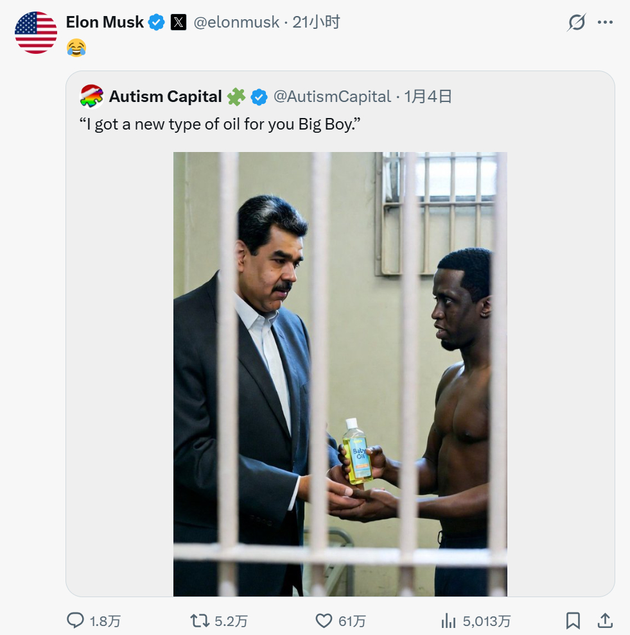Visit the @AutismCapital handle in the quoted post
Viewport: 630px width, 635px height.
[332, 97]
